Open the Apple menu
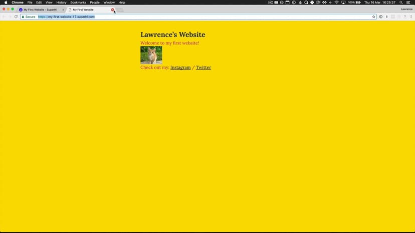Screen dimensions: 415x233 pos(6,2)
